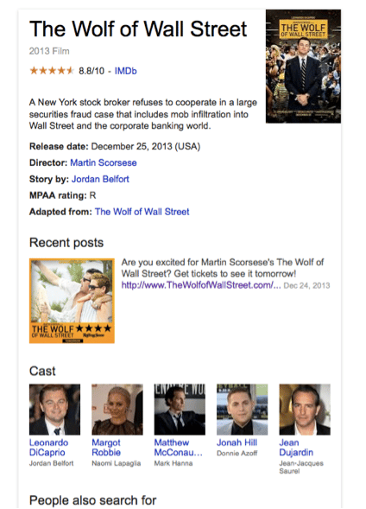Open Jonah Hill name link
The height and width of the screenshot is (509, 366).
click(237, 442)
